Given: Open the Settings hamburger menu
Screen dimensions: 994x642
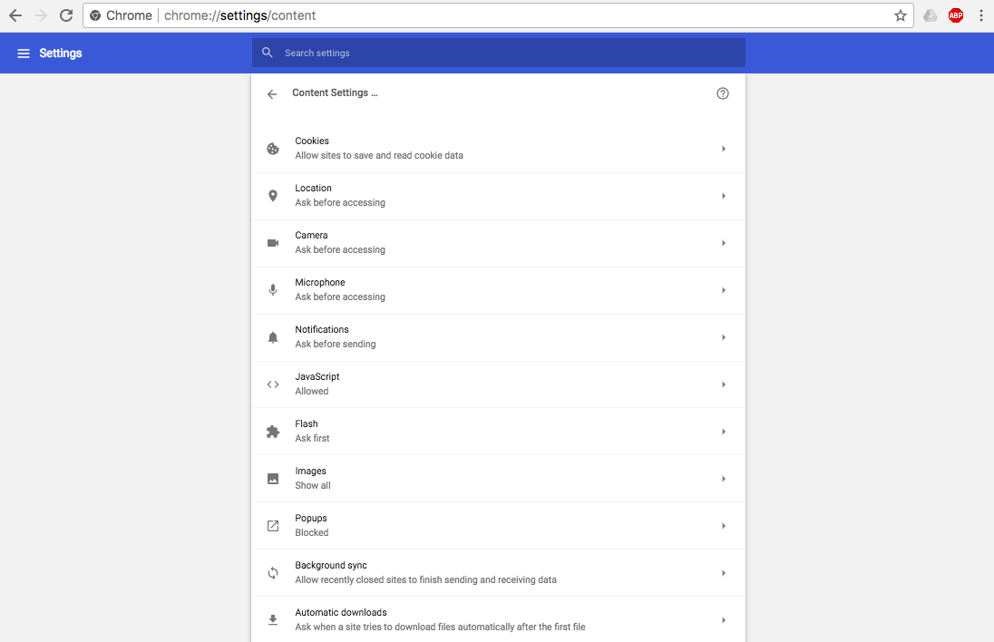Looking at the screenshot, I should (x=24, y=53).
